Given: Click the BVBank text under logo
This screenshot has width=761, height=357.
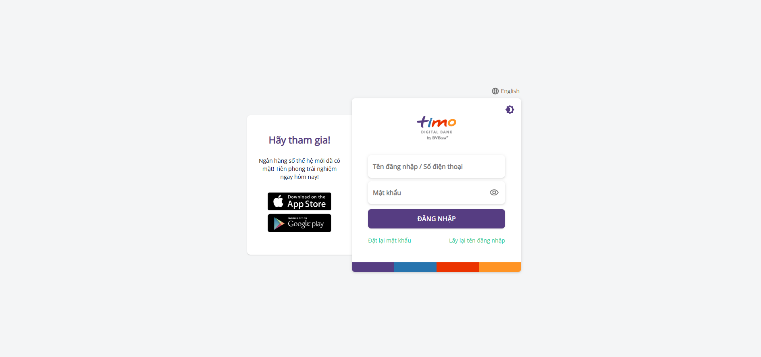Looking at the screenshot, I should point(440,138).
